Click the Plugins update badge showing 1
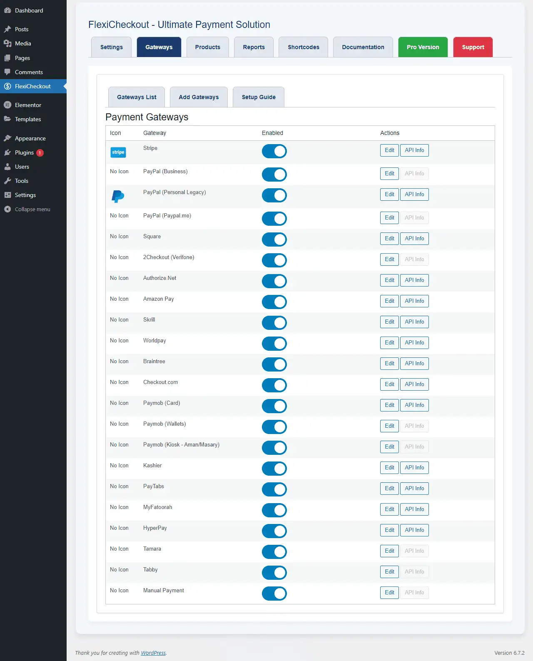533x661 pixels. tap(40, 153)
